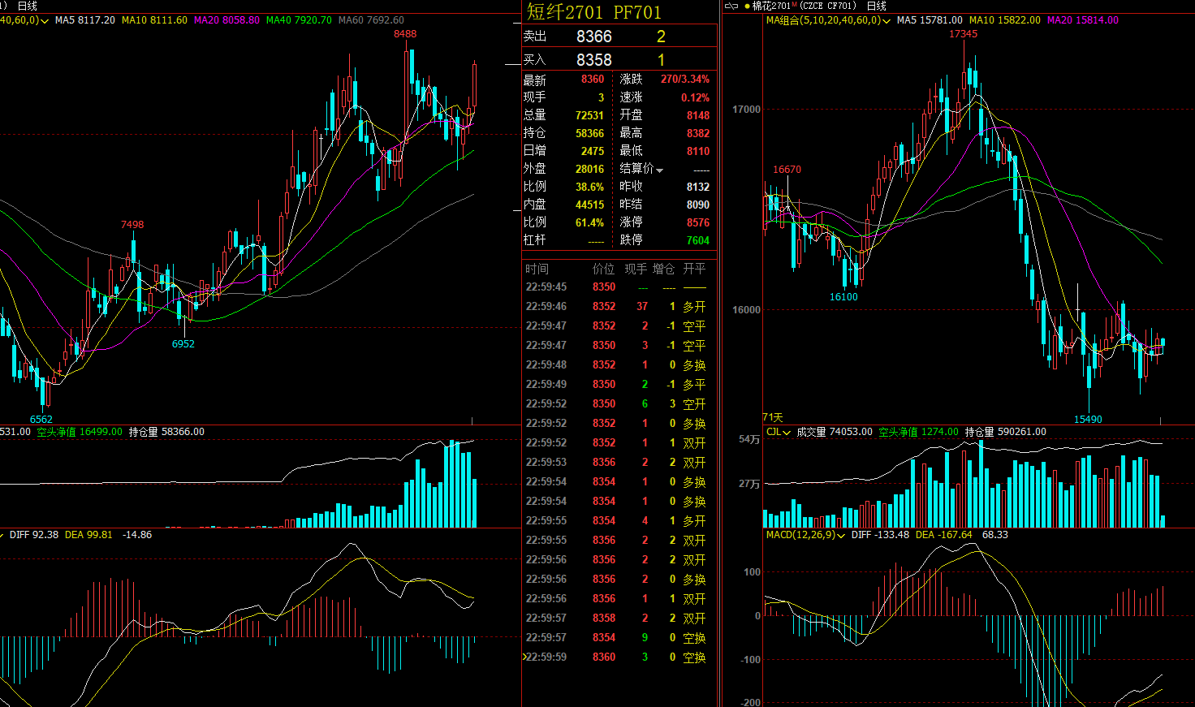
Task: Click the MA10 8111.60 label on 短纤 chart
Action: pos(154,20)
